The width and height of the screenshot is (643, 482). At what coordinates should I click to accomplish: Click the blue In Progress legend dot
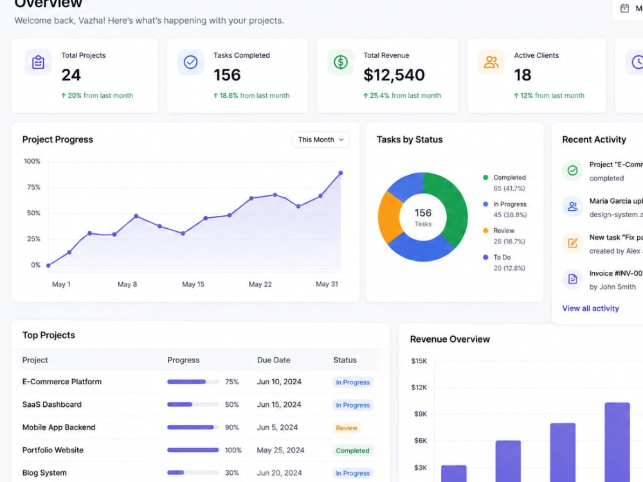point(485,204)
